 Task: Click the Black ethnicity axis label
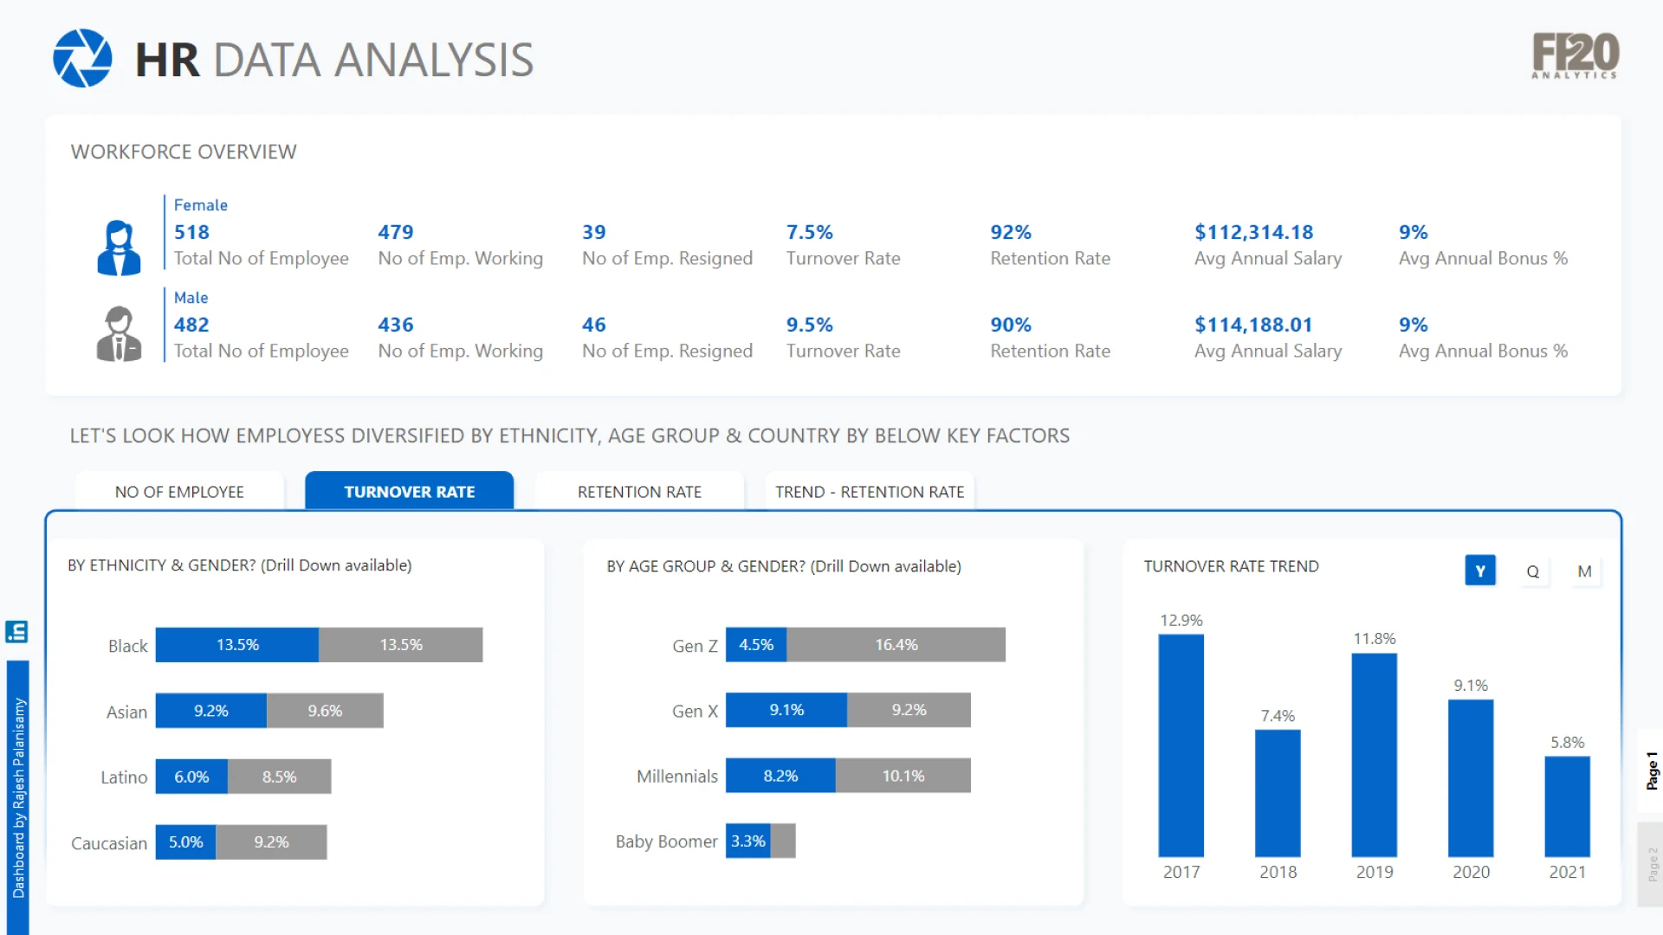pos(127,646)
